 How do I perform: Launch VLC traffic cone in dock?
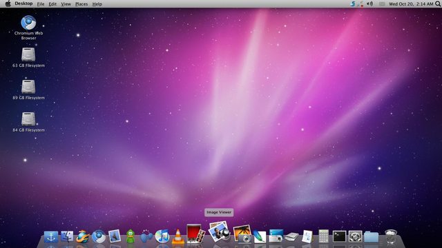pos(178,236)
